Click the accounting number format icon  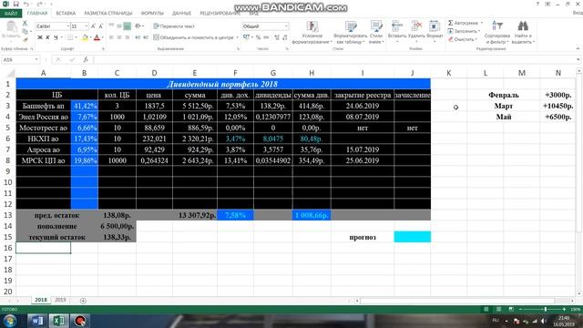tap(246, 37)
